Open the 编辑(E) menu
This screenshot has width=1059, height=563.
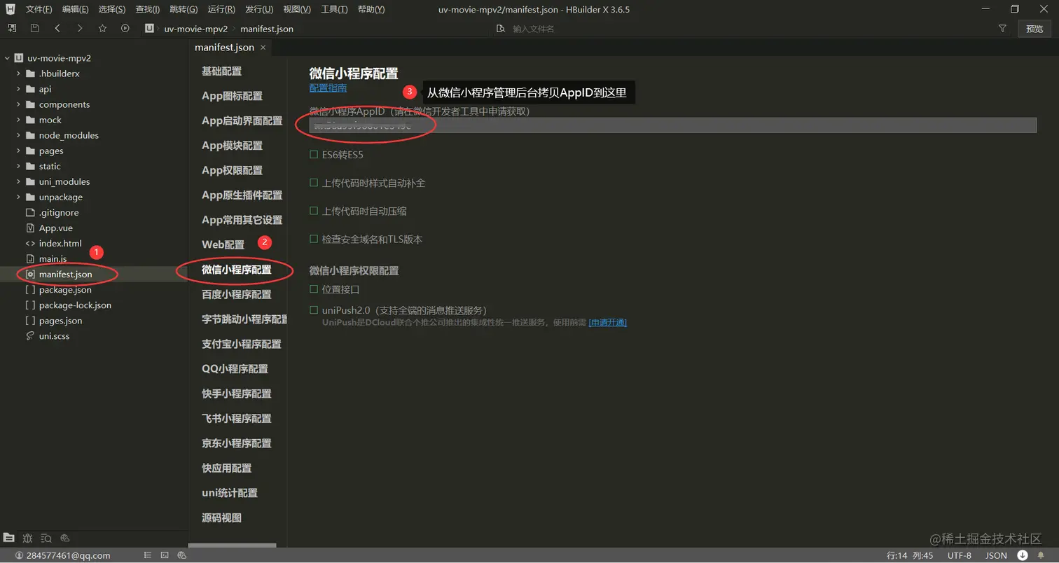click(x=75, y=9)
